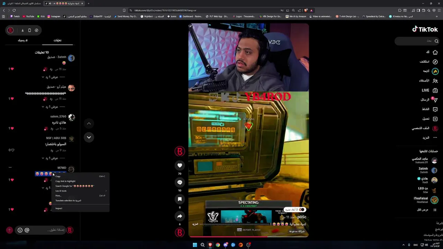The image size is (443, 249).
Task: Expand video caption with المزيد
Action: coord(196,224)
